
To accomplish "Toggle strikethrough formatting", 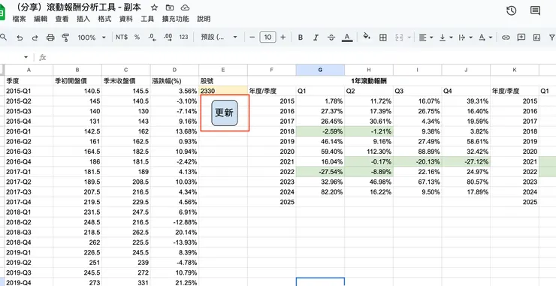I will pyautogui.click(x=331, y=38).
